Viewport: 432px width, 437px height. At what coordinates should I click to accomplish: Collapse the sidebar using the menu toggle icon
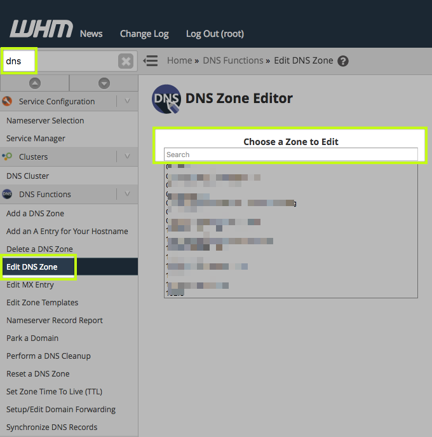pyautogui.click(x=151, y=61)
